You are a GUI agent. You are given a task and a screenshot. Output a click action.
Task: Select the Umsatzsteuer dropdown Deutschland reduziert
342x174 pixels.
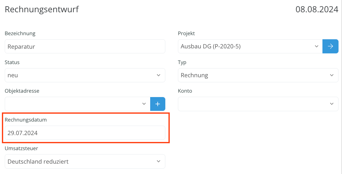tap(85, 161)
